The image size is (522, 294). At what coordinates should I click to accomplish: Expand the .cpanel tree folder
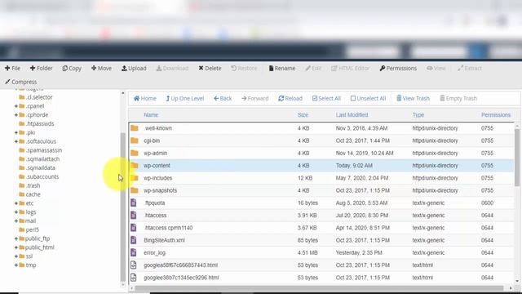(16, 106)
